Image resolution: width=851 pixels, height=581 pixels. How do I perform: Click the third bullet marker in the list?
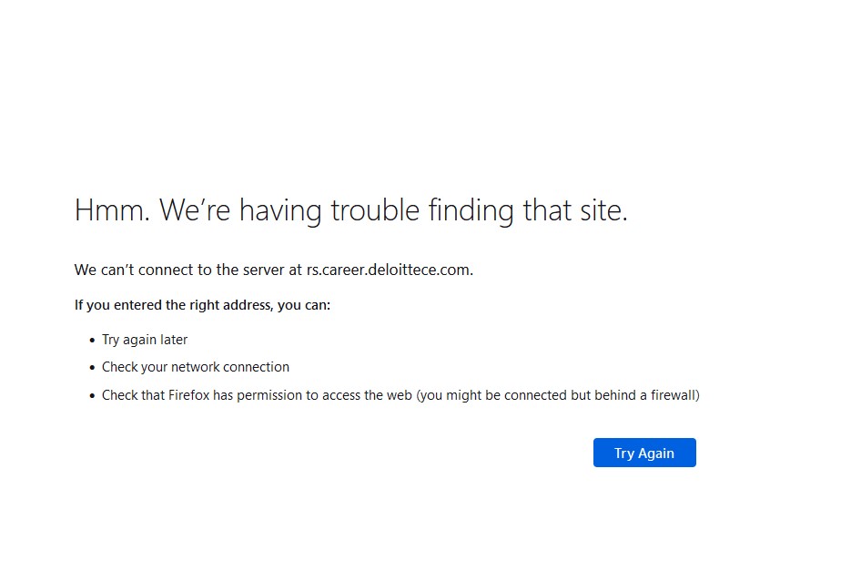[90, 395]
